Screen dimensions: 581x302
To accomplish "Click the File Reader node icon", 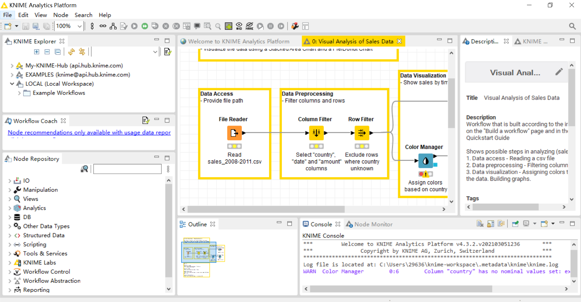I will pyautogui.click(x=234, y=133).
